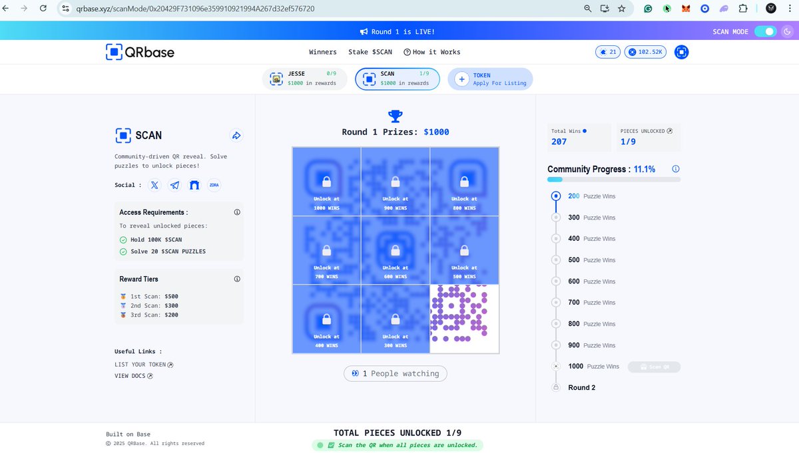This screenshot has width=799, height=453.
Task: Click Hold 100K $SCAN check mark
Action: click(x=123, y=239)
